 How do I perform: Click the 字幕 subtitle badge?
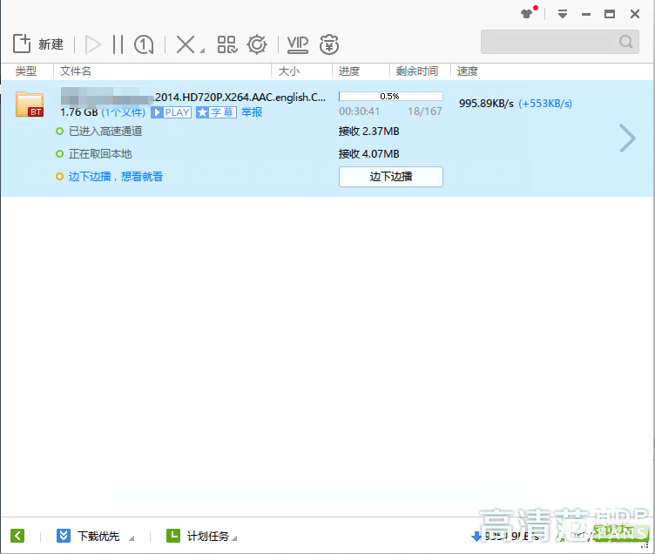[x=216, y=112]
